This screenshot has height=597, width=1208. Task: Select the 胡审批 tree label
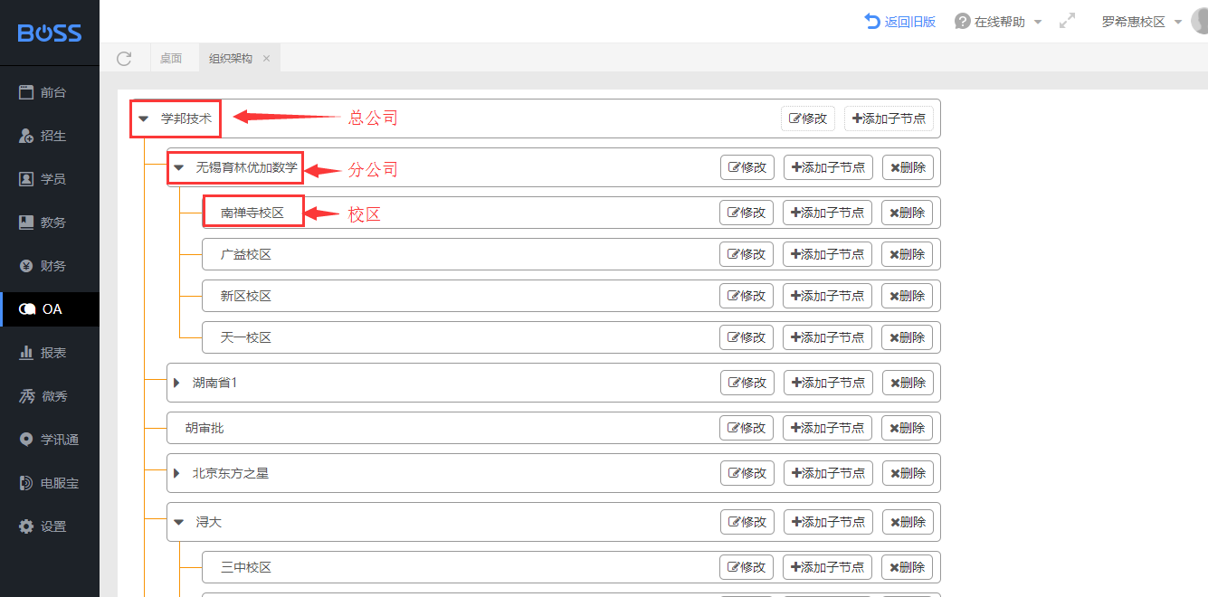pyautogui.click(x=205, y=429)
